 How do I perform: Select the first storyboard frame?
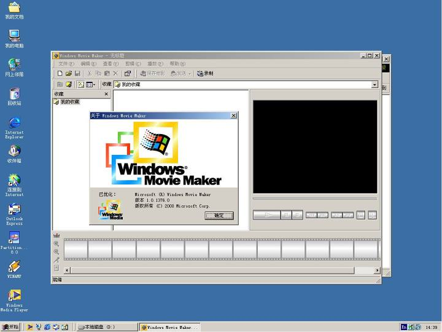click(76, 249)
